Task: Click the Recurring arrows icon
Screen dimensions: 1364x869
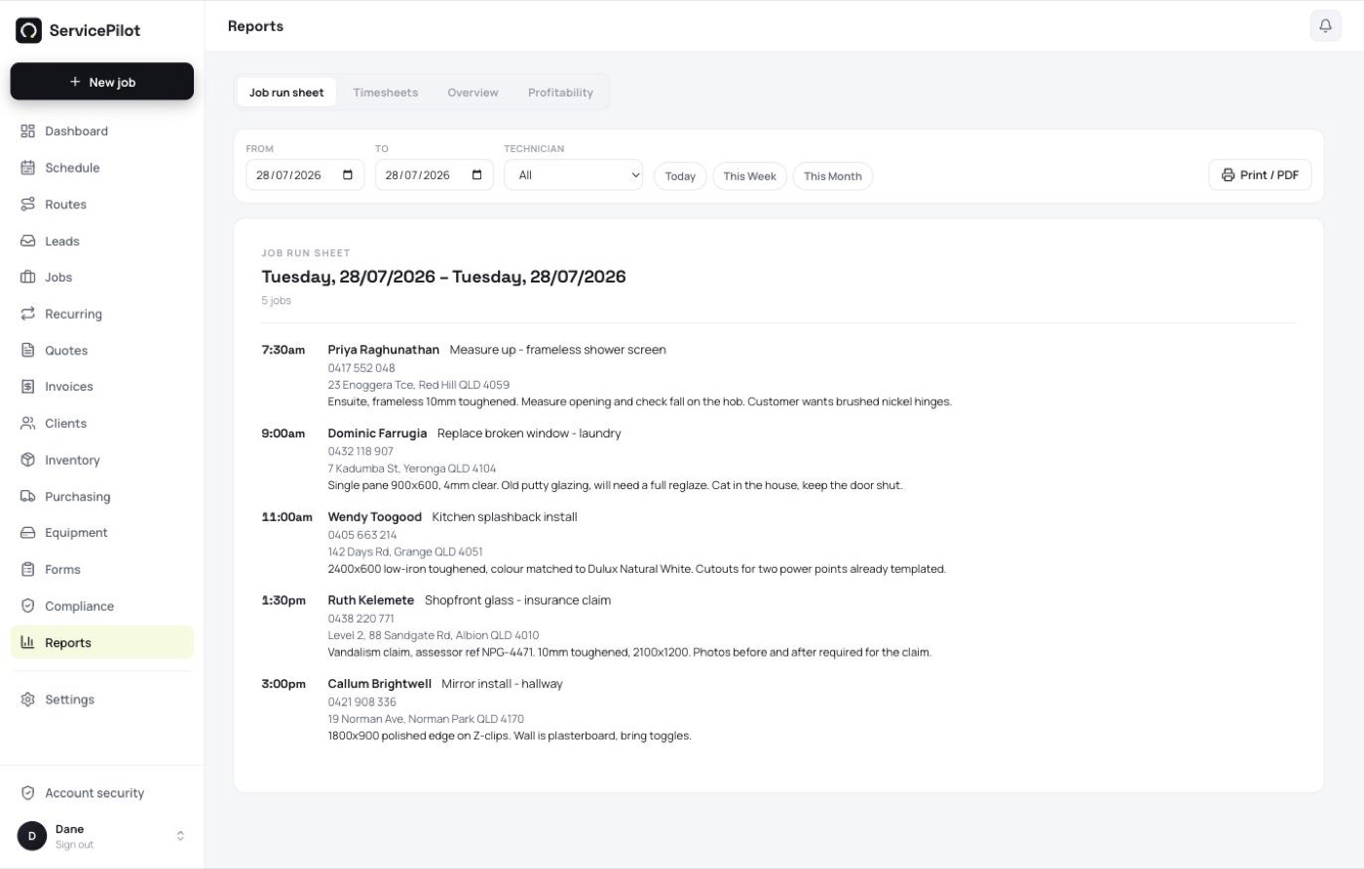Action: pyautogui.click(x=27, y=314)
